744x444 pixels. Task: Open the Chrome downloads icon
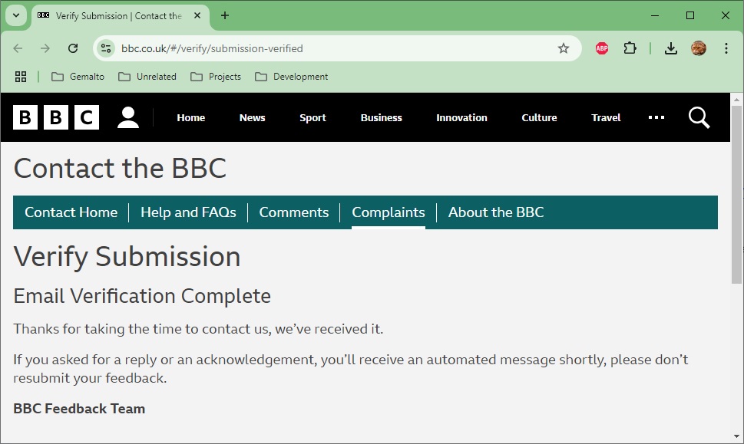(670, 48)
